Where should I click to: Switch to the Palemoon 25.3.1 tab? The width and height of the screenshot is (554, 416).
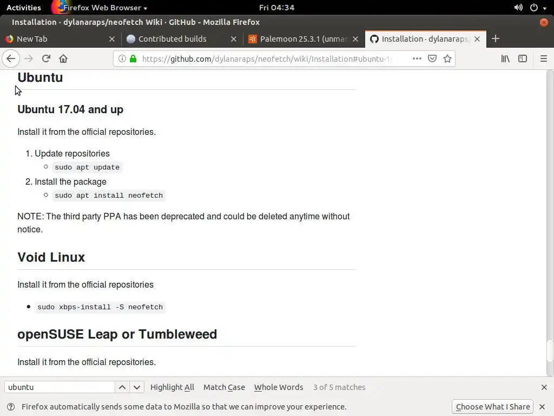pyautogui.click(x=304, y=39)
